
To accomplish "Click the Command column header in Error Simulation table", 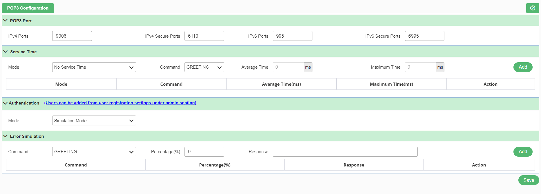I will click(76, 165).
